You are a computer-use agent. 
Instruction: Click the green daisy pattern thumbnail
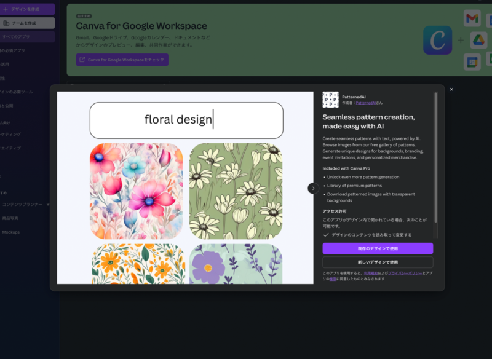[236, 191]
